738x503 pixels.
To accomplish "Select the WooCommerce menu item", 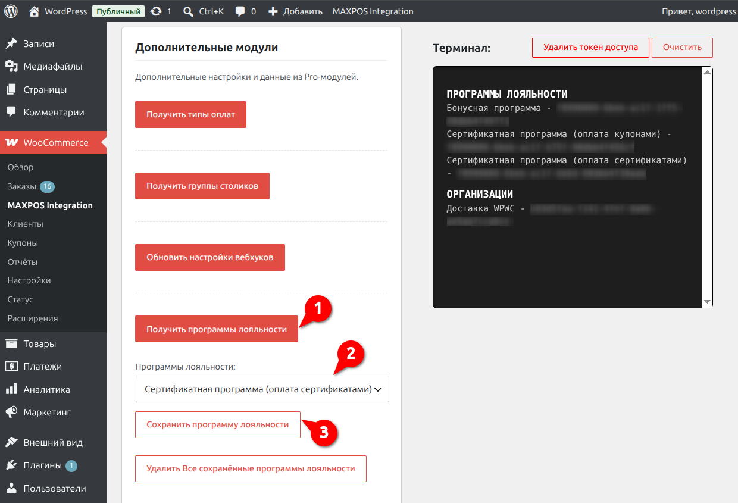I will [x=53, y=143].
